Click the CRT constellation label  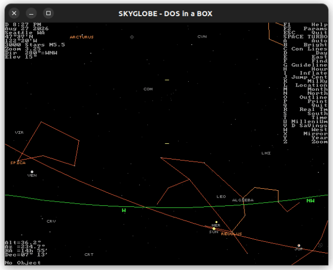[x=89, y=254]
